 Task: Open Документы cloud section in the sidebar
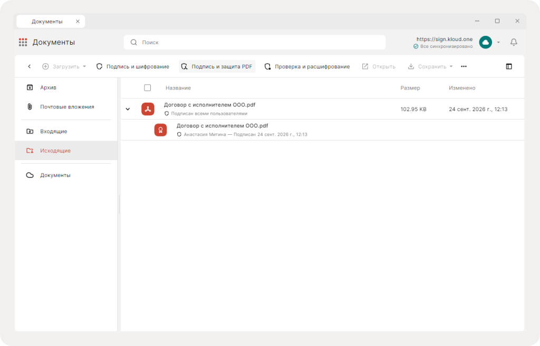click(66, 175)
